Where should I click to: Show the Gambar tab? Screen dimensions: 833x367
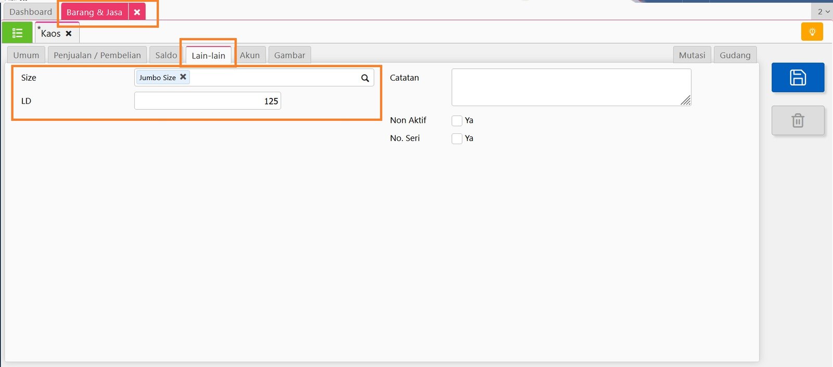[289, 55]
